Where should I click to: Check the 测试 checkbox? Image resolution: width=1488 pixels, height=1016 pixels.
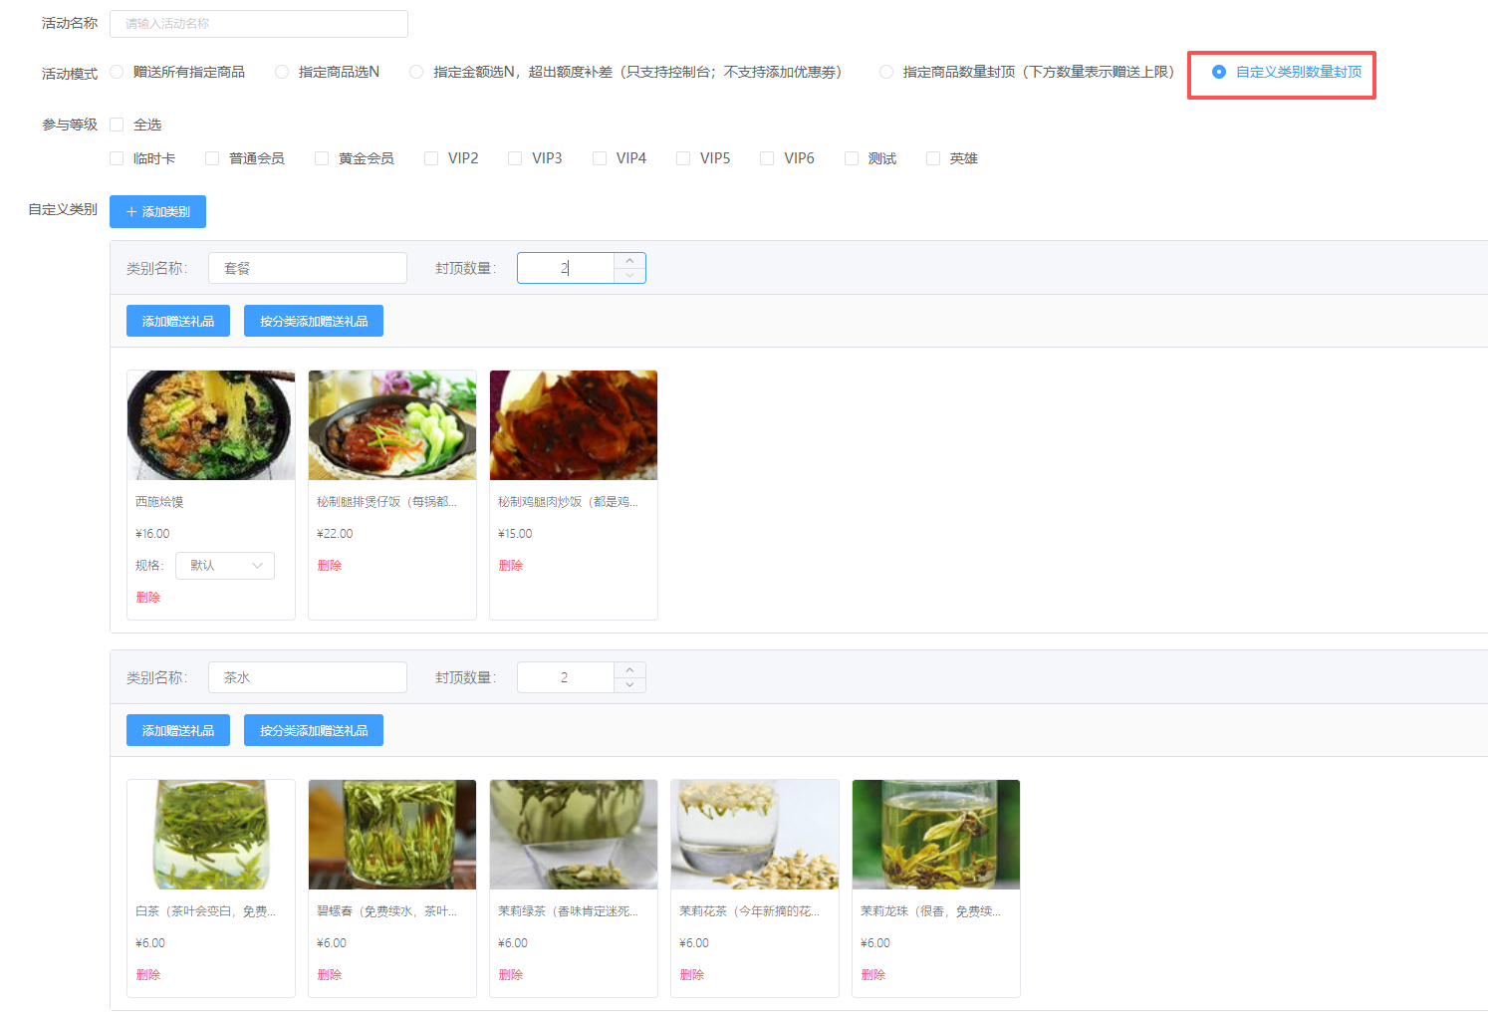(852, 158)
